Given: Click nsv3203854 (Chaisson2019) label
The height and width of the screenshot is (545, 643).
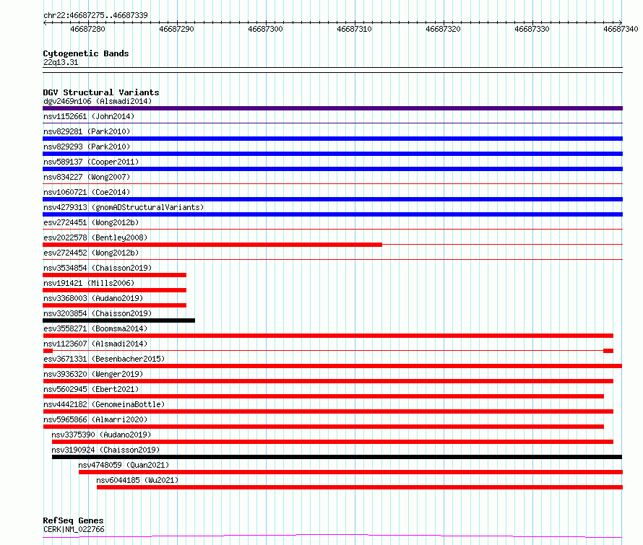Looking at the screenshot, I should 98,313.
